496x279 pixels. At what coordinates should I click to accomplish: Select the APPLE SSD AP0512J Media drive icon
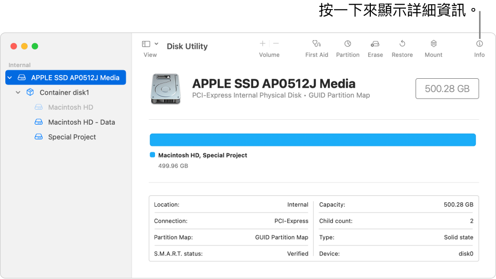[21, 77]
